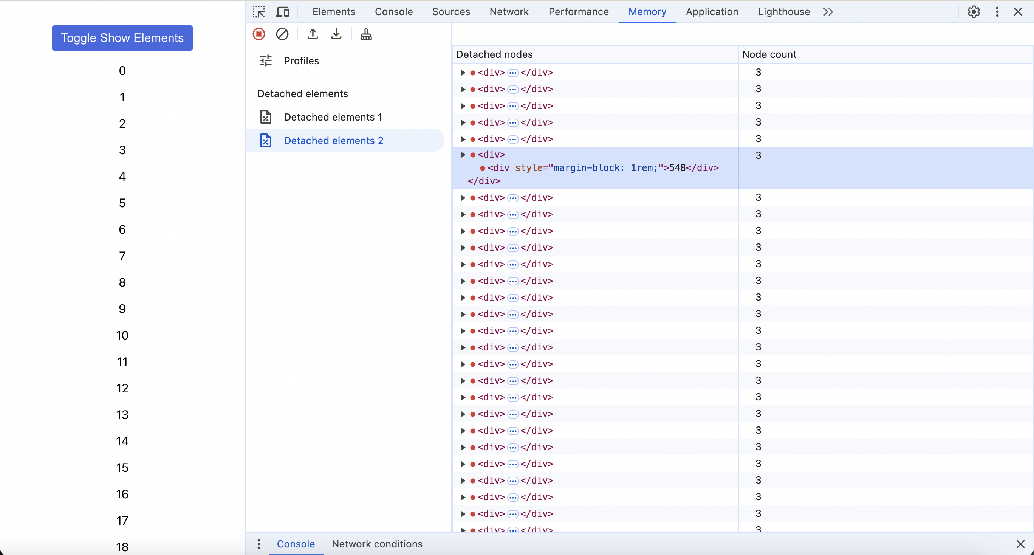This screenshot has width=1034, height=555.
Task: Stop recording with the red record button
Action: (x=259, y=34)
